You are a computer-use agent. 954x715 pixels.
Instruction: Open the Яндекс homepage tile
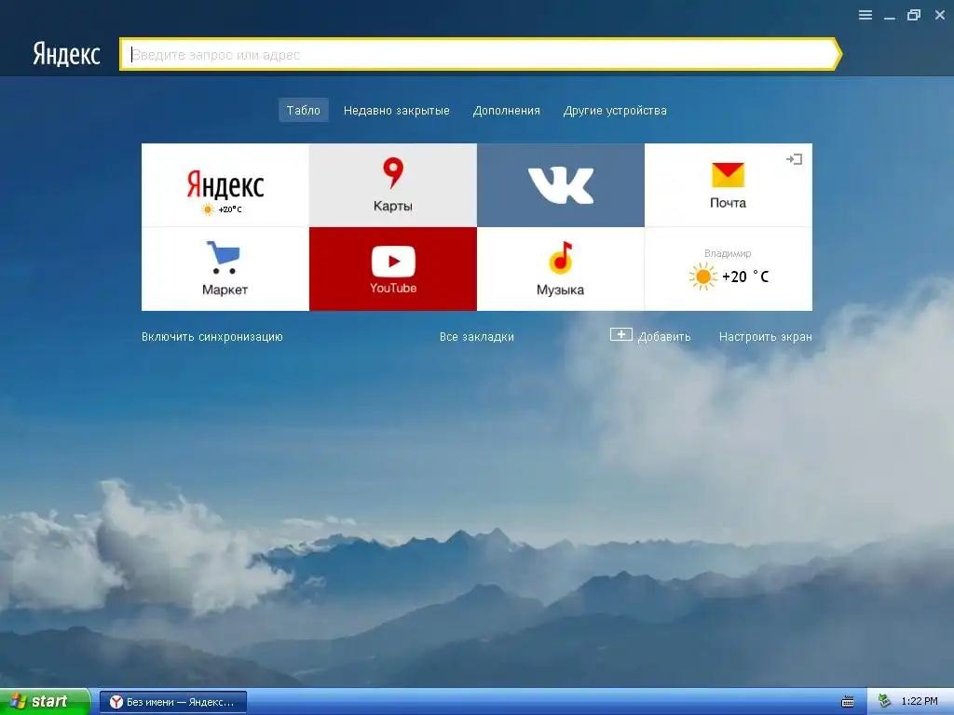coord(225,185)
